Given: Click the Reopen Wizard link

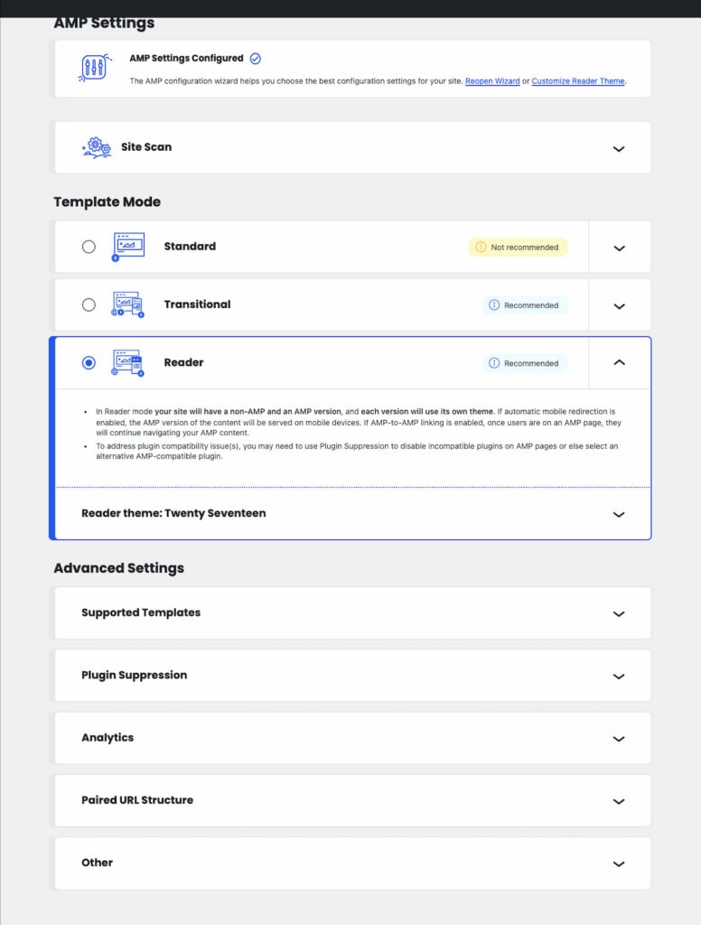Looking at the screenshot, I should [x=492, y=80].
